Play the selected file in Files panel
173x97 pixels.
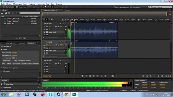tap(17, 38)
